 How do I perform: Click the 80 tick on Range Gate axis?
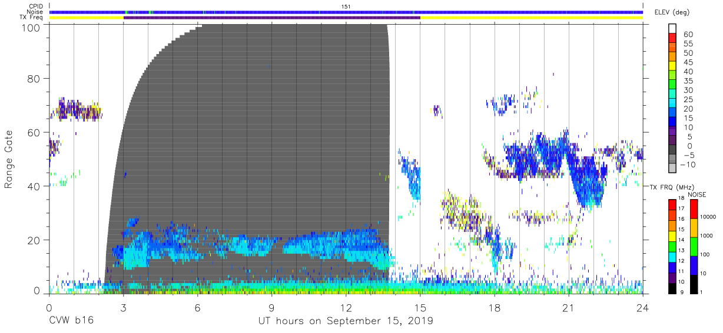click(34, 79)
